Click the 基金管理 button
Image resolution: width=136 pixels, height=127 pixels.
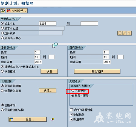97,72
